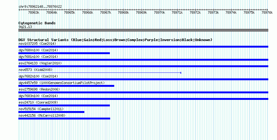Click the esv2764133 (Vogler2010) label
Image resolution: width=277 pixels, height=140 pixels.
pyautogui.click(x=40, y=63)
